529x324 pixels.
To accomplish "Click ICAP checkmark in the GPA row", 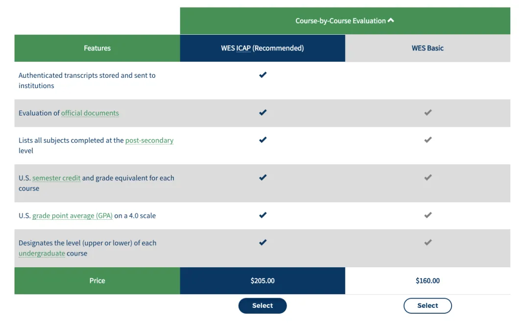I will (263, 215).
